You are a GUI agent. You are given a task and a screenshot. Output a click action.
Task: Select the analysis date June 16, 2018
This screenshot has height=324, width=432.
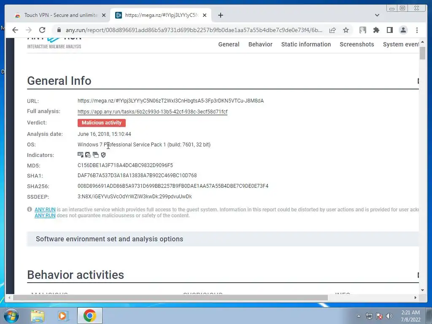(x=104, y=134)
